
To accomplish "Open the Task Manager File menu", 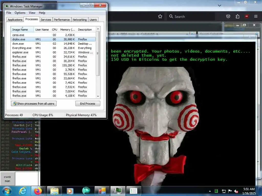I will click(9, 13).
